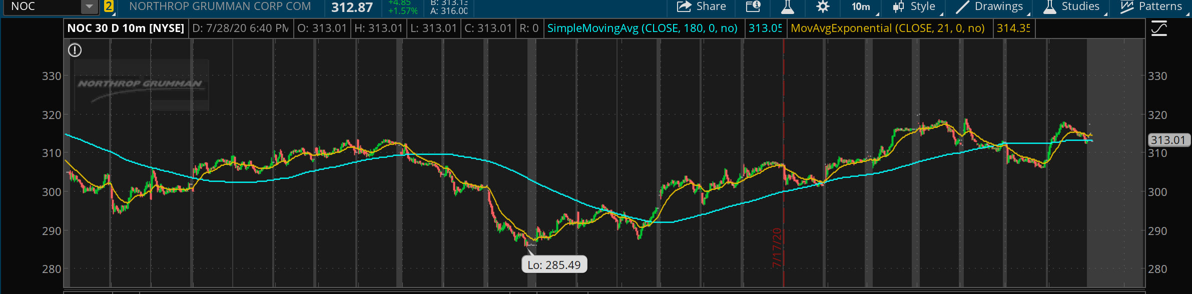Click the yellow 314.35 exponential average value

(x=1013, y=28)
